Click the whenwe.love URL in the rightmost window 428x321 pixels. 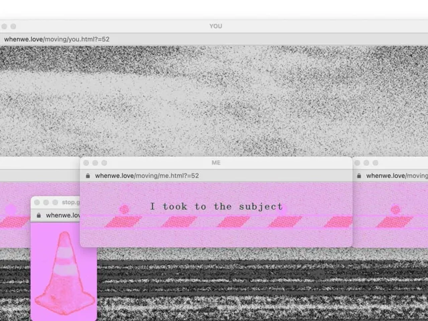coord(397,176)
